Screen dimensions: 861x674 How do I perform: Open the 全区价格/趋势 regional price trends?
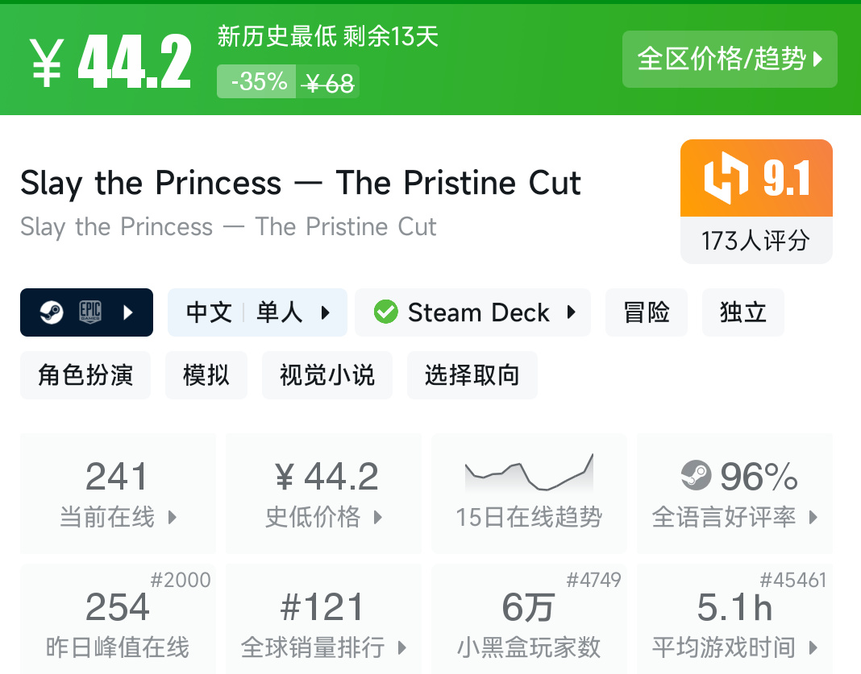[x=730, y=59]
